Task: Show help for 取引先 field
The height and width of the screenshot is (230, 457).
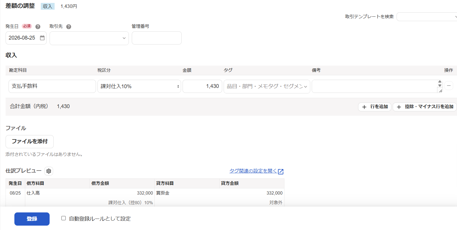Action: (x=69, y=27)
